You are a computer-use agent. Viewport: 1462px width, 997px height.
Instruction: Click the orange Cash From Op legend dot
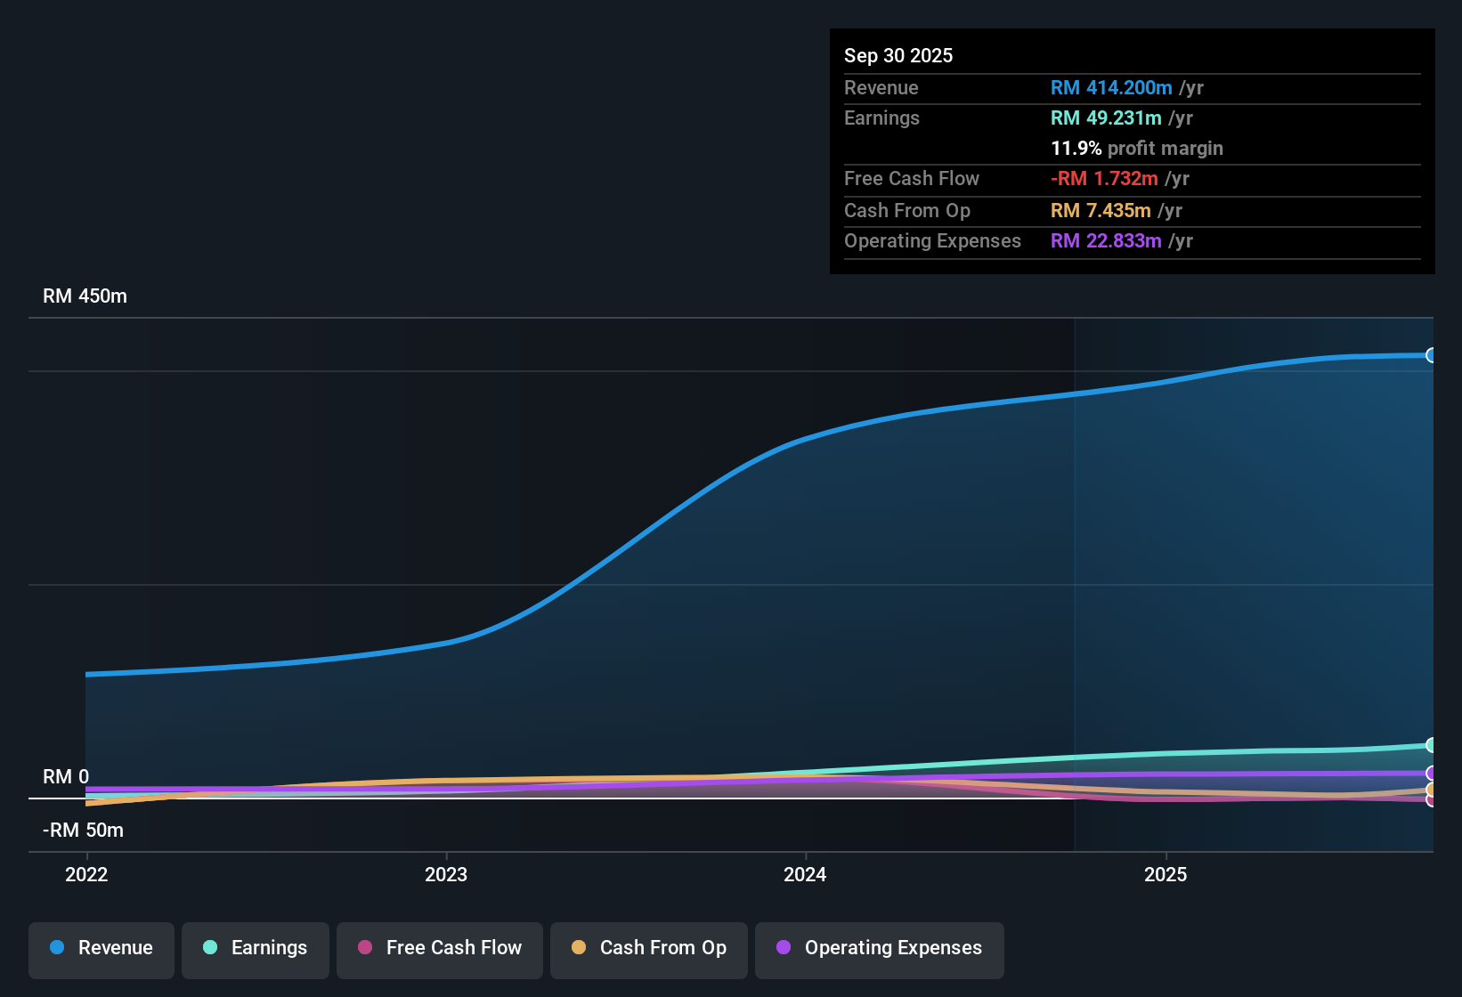pos(579,948)
